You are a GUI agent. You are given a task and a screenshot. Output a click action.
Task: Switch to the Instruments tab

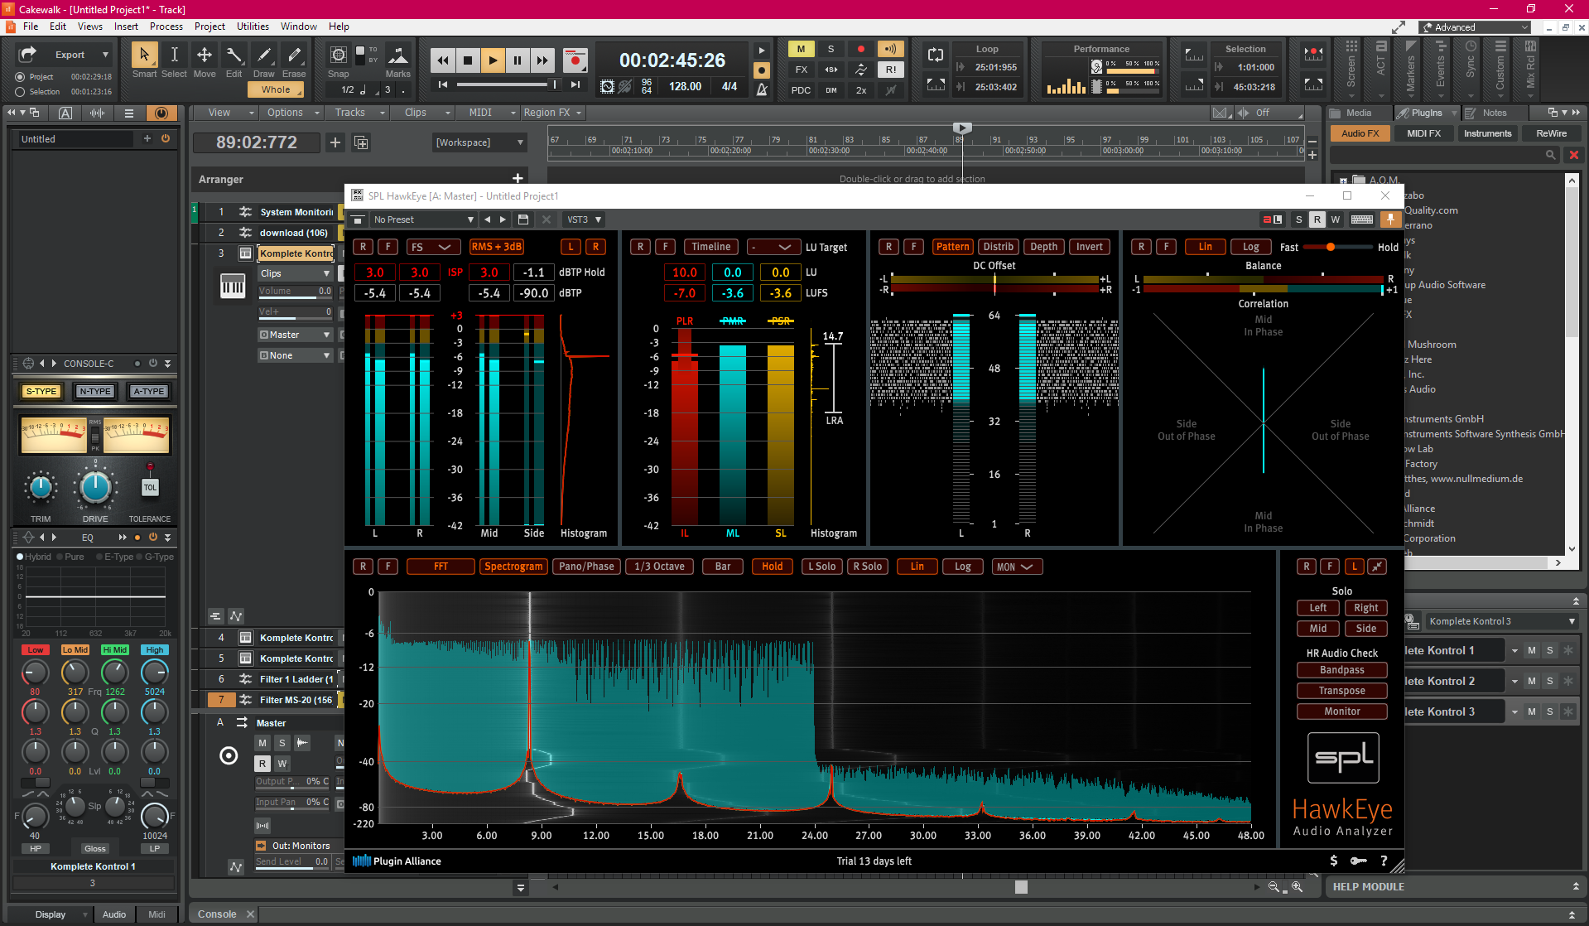1487,133
